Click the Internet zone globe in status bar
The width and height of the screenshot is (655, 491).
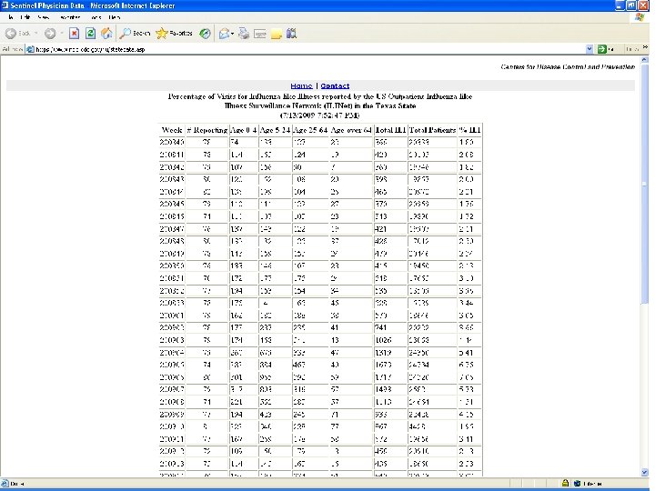[x=578, y=484]
